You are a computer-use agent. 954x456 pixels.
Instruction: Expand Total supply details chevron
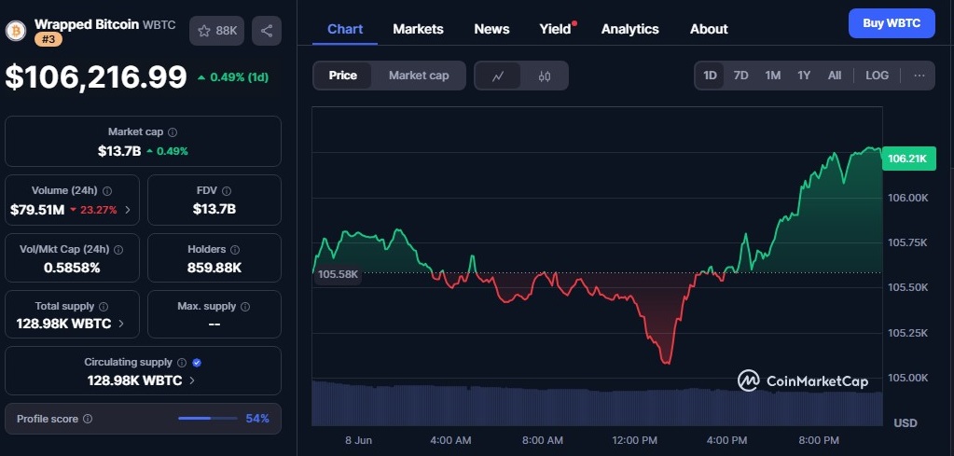(120, 324)
